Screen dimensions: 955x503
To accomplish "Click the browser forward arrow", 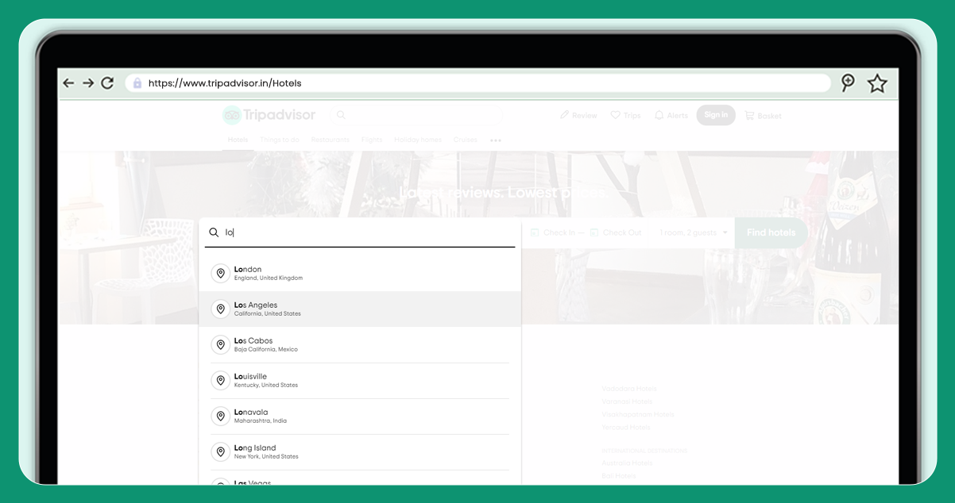I will (88, 83).
